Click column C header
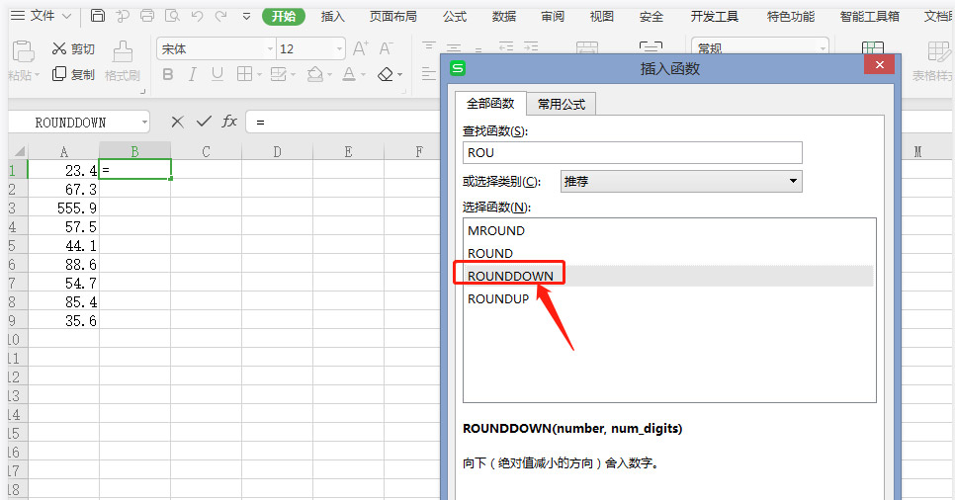 pos(206,151)
